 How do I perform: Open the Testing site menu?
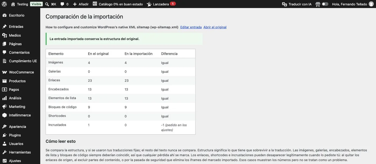coord(22,4)
